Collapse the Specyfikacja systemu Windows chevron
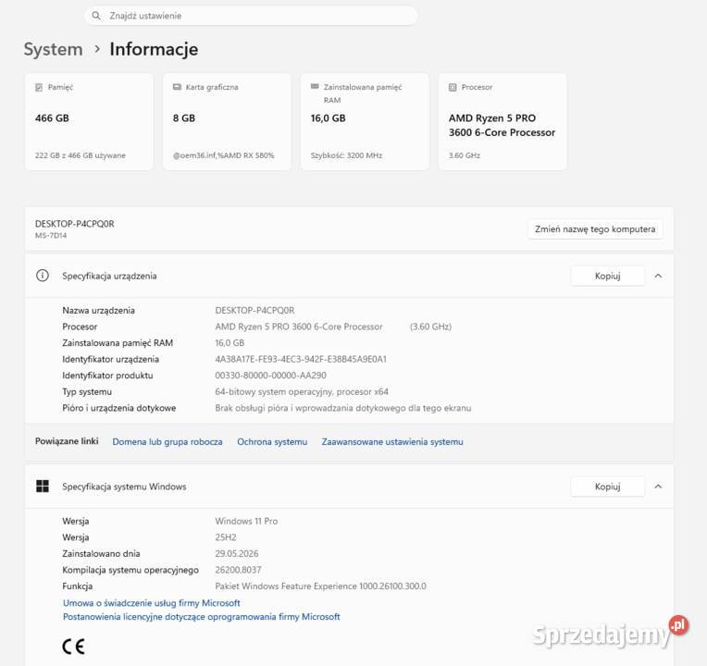 coord(658,487)
